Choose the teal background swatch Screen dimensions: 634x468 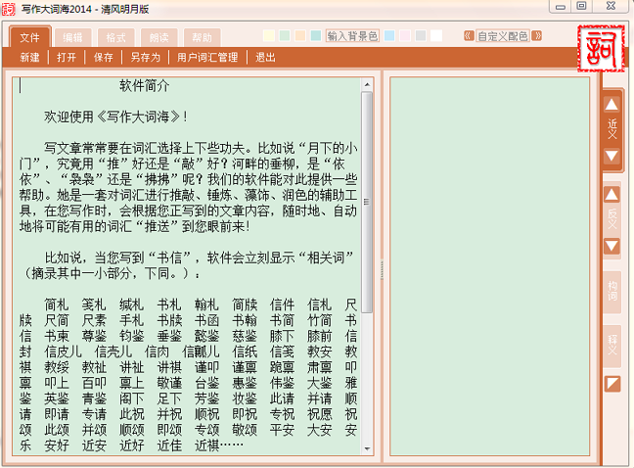click(316, 35)
